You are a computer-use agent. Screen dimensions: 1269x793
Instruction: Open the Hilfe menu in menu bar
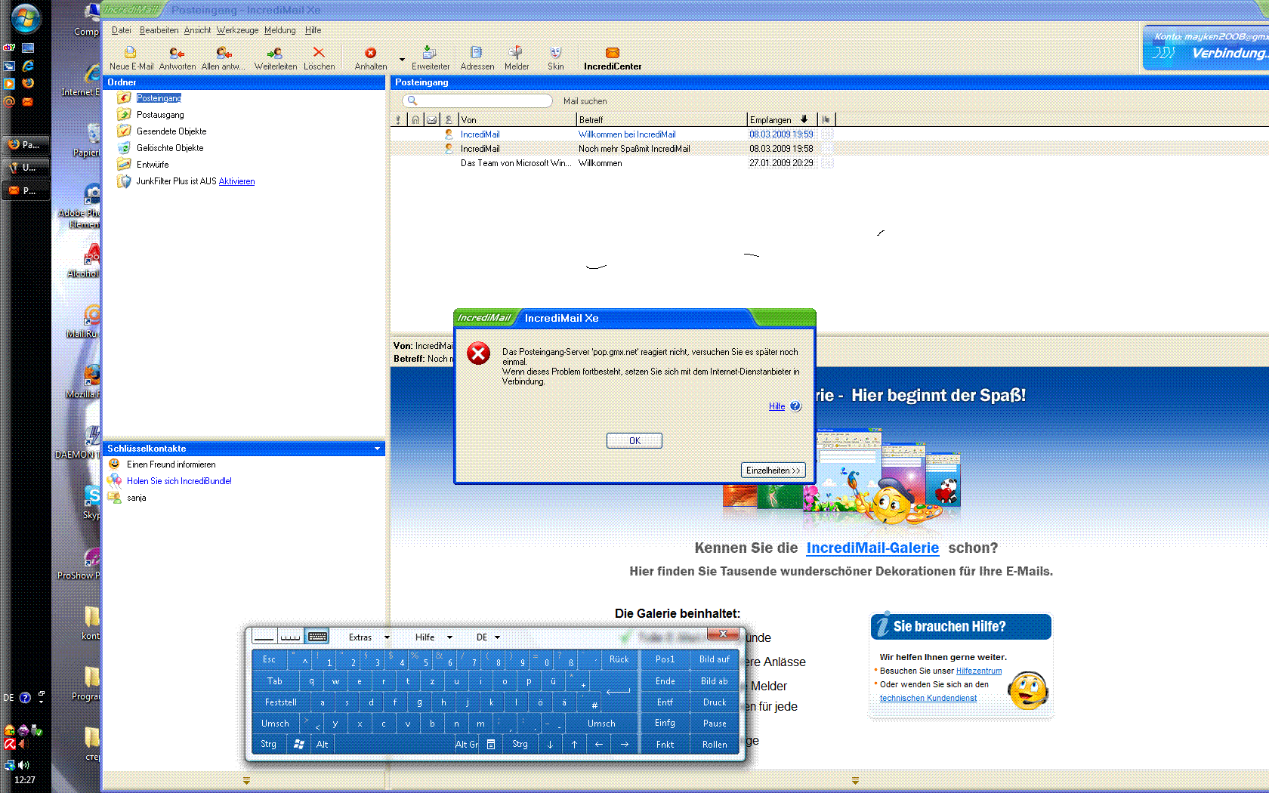(313, 30)
